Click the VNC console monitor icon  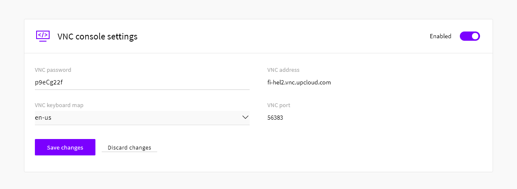point(43,36)
